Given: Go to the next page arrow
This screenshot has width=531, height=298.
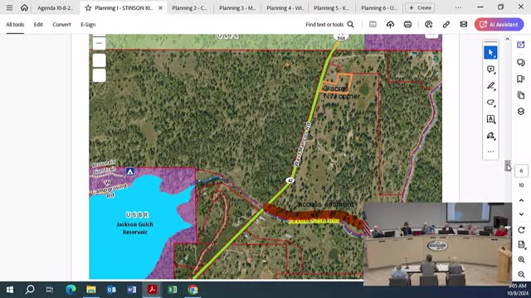Looking at the screenshot, I should pos(521,214).
